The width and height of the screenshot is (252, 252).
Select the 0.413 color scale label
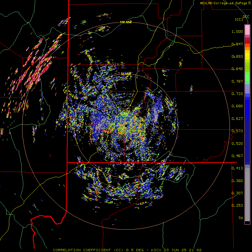tap(237, 168)
